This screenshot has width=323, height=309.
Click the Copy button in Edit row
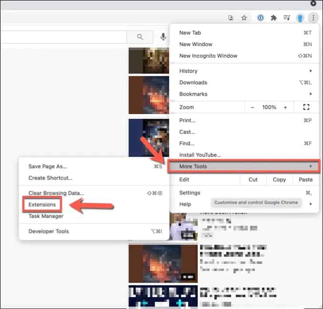pos(279,180)
